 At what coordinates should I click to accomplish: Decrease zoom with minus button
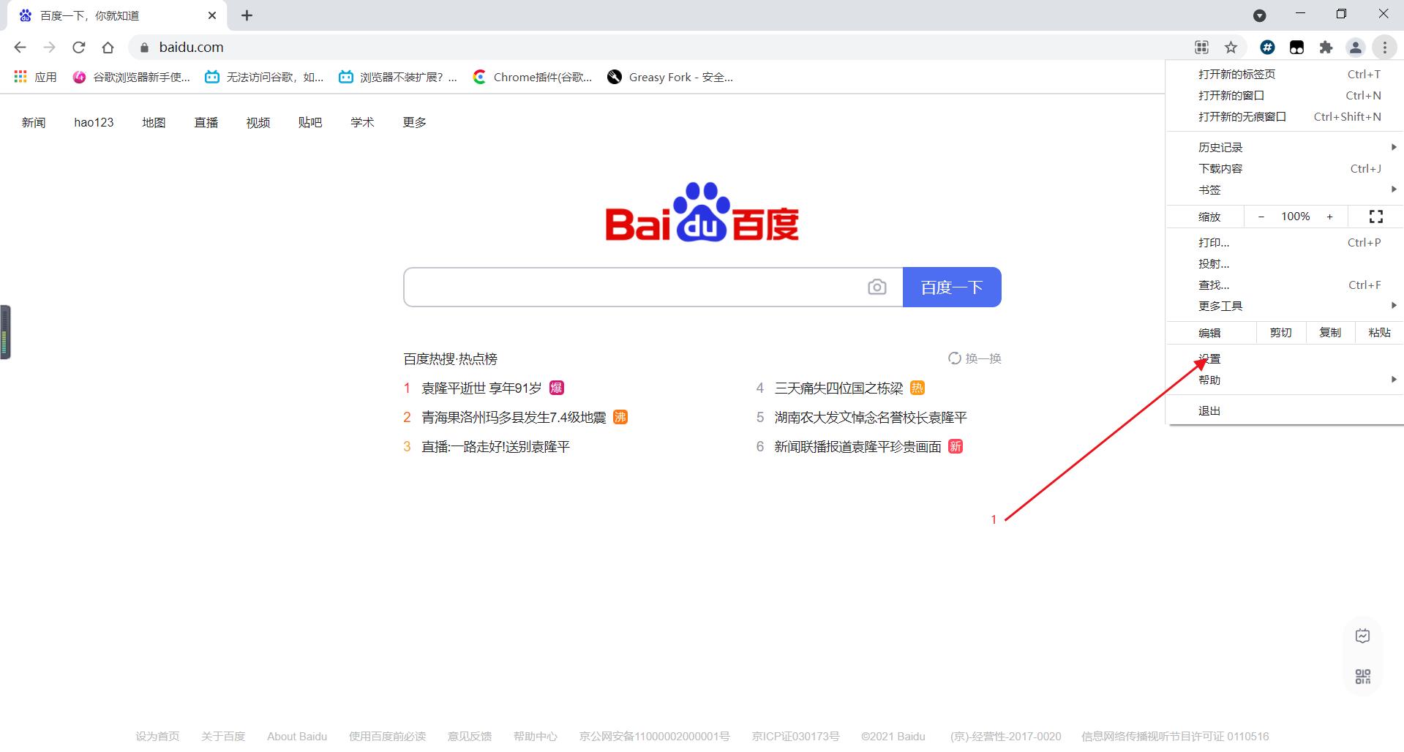click(x=1261, y=217)
